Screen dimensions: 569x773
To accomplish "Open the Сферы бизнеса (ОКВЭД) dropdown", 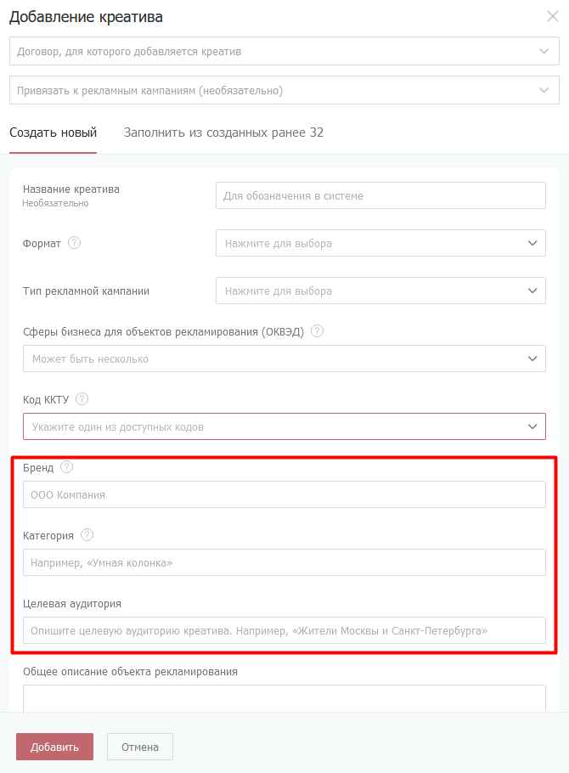I will tap(284, 358).
